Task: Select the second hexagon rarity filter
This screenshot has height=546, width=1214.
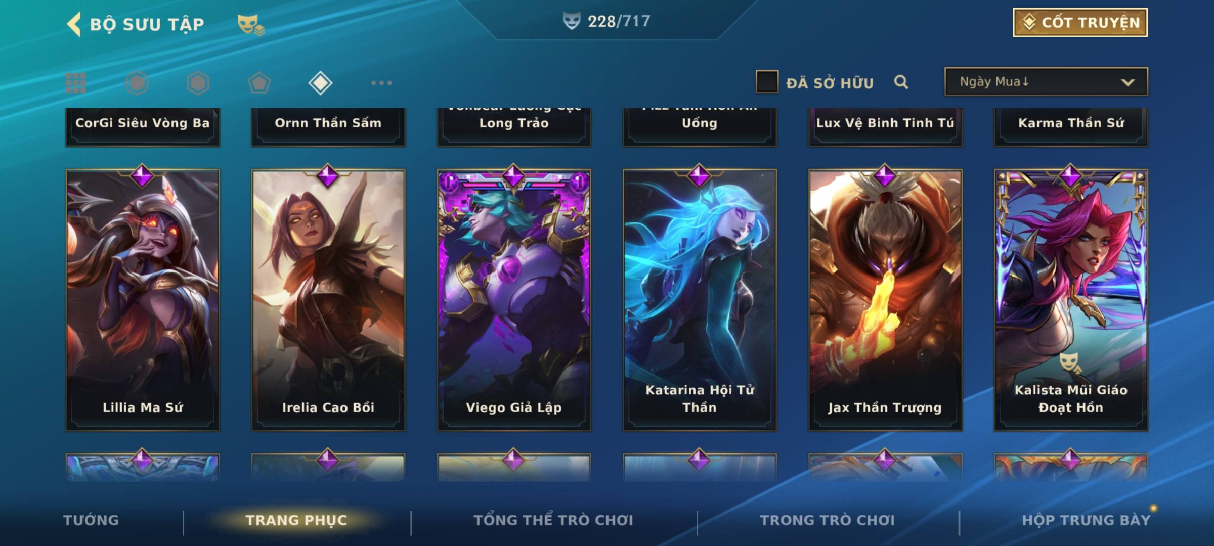Action: pyautogui.click(x=198, y=83)
